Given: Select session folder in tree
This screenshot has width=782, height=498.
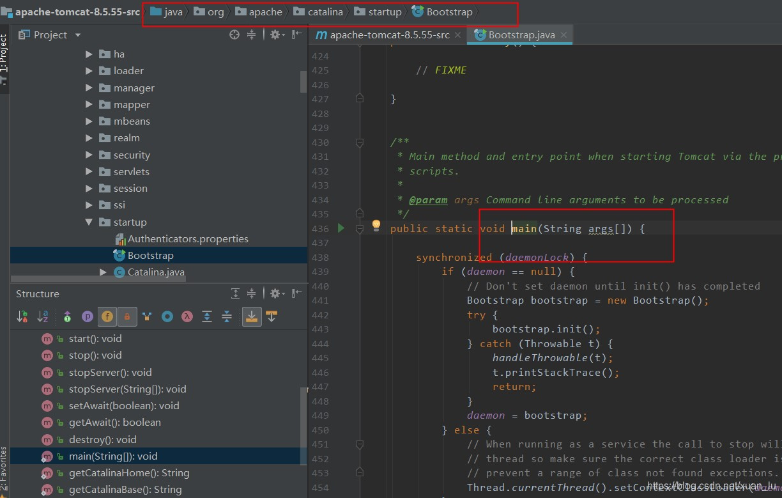Looking at the screenshot, I should [124, 188].
